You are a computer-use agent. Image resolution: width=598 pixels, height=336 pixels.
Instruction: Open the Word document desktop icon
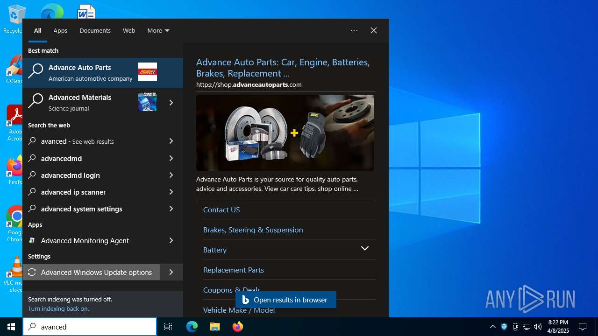[86, 12]
